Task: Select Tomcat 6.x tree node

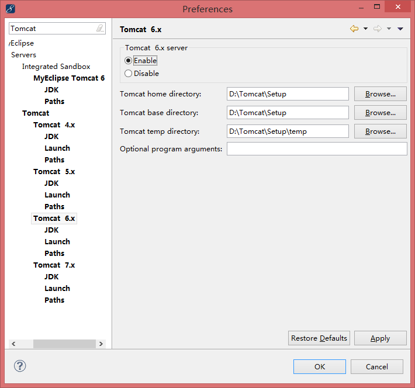Action: pyautogui.click(x=54, y=219)
